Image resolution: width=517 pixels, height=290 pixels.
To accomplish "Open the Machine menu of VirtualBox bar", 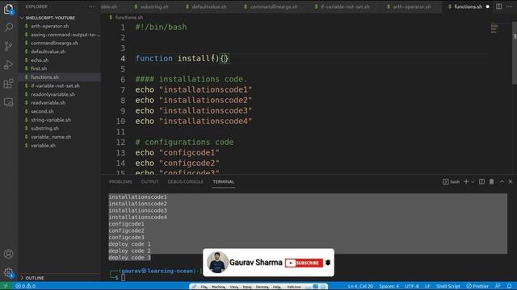I will click(x=218, y=287).
